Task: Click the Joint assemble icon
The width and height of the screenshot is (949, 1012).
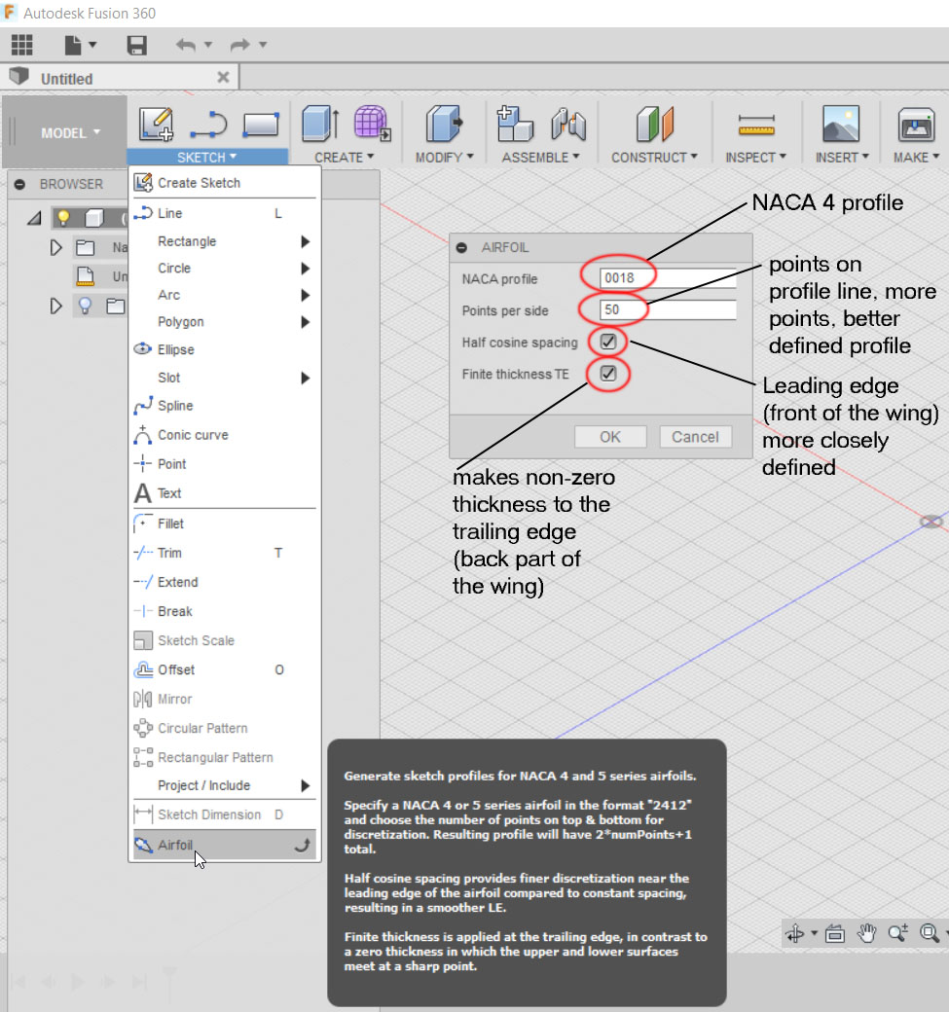Action: 568,124
